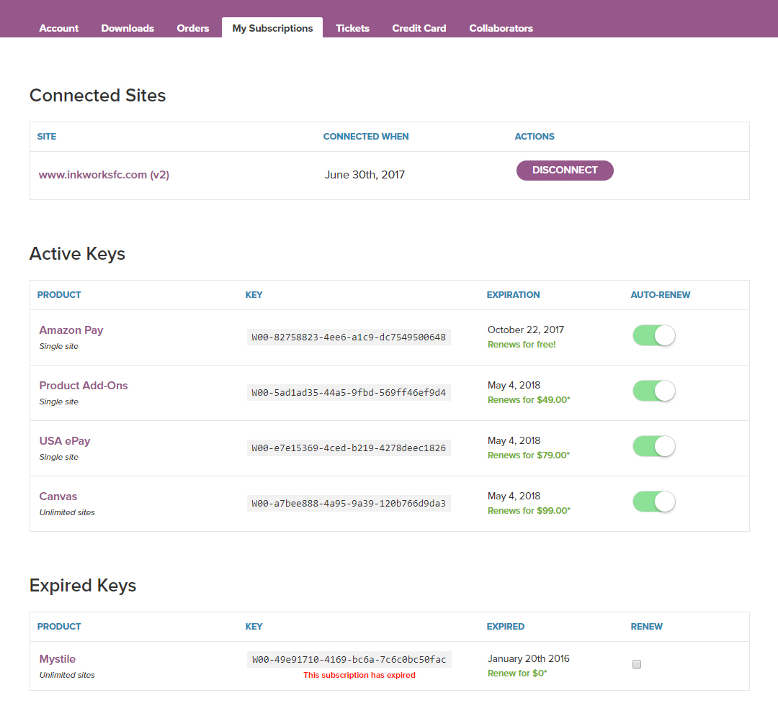Open the Account tab
The height and width of the screenshot is (703, 778).
(x=58, y=28)
